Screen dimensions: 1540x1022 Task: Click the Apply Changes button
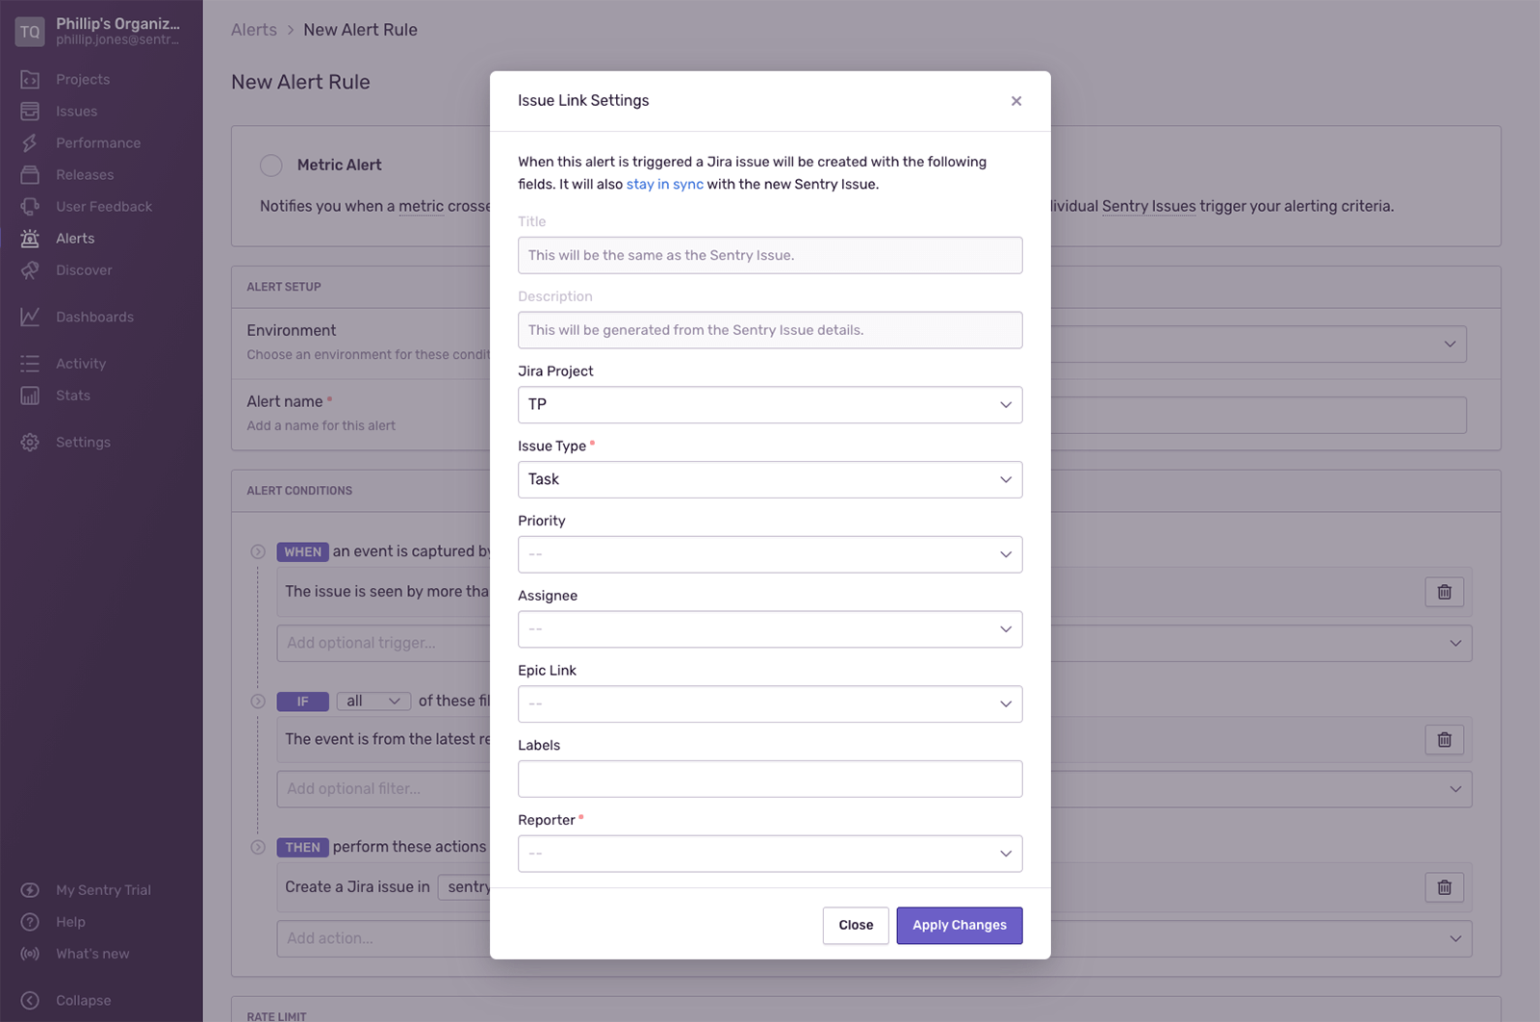tap(959, 925)
